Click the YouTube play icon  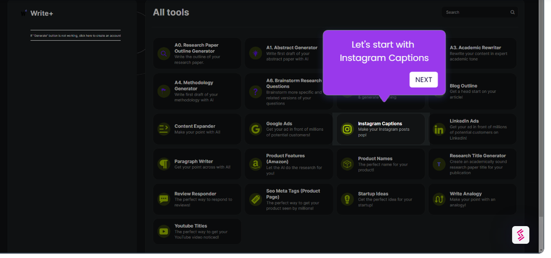click(164, 232)
